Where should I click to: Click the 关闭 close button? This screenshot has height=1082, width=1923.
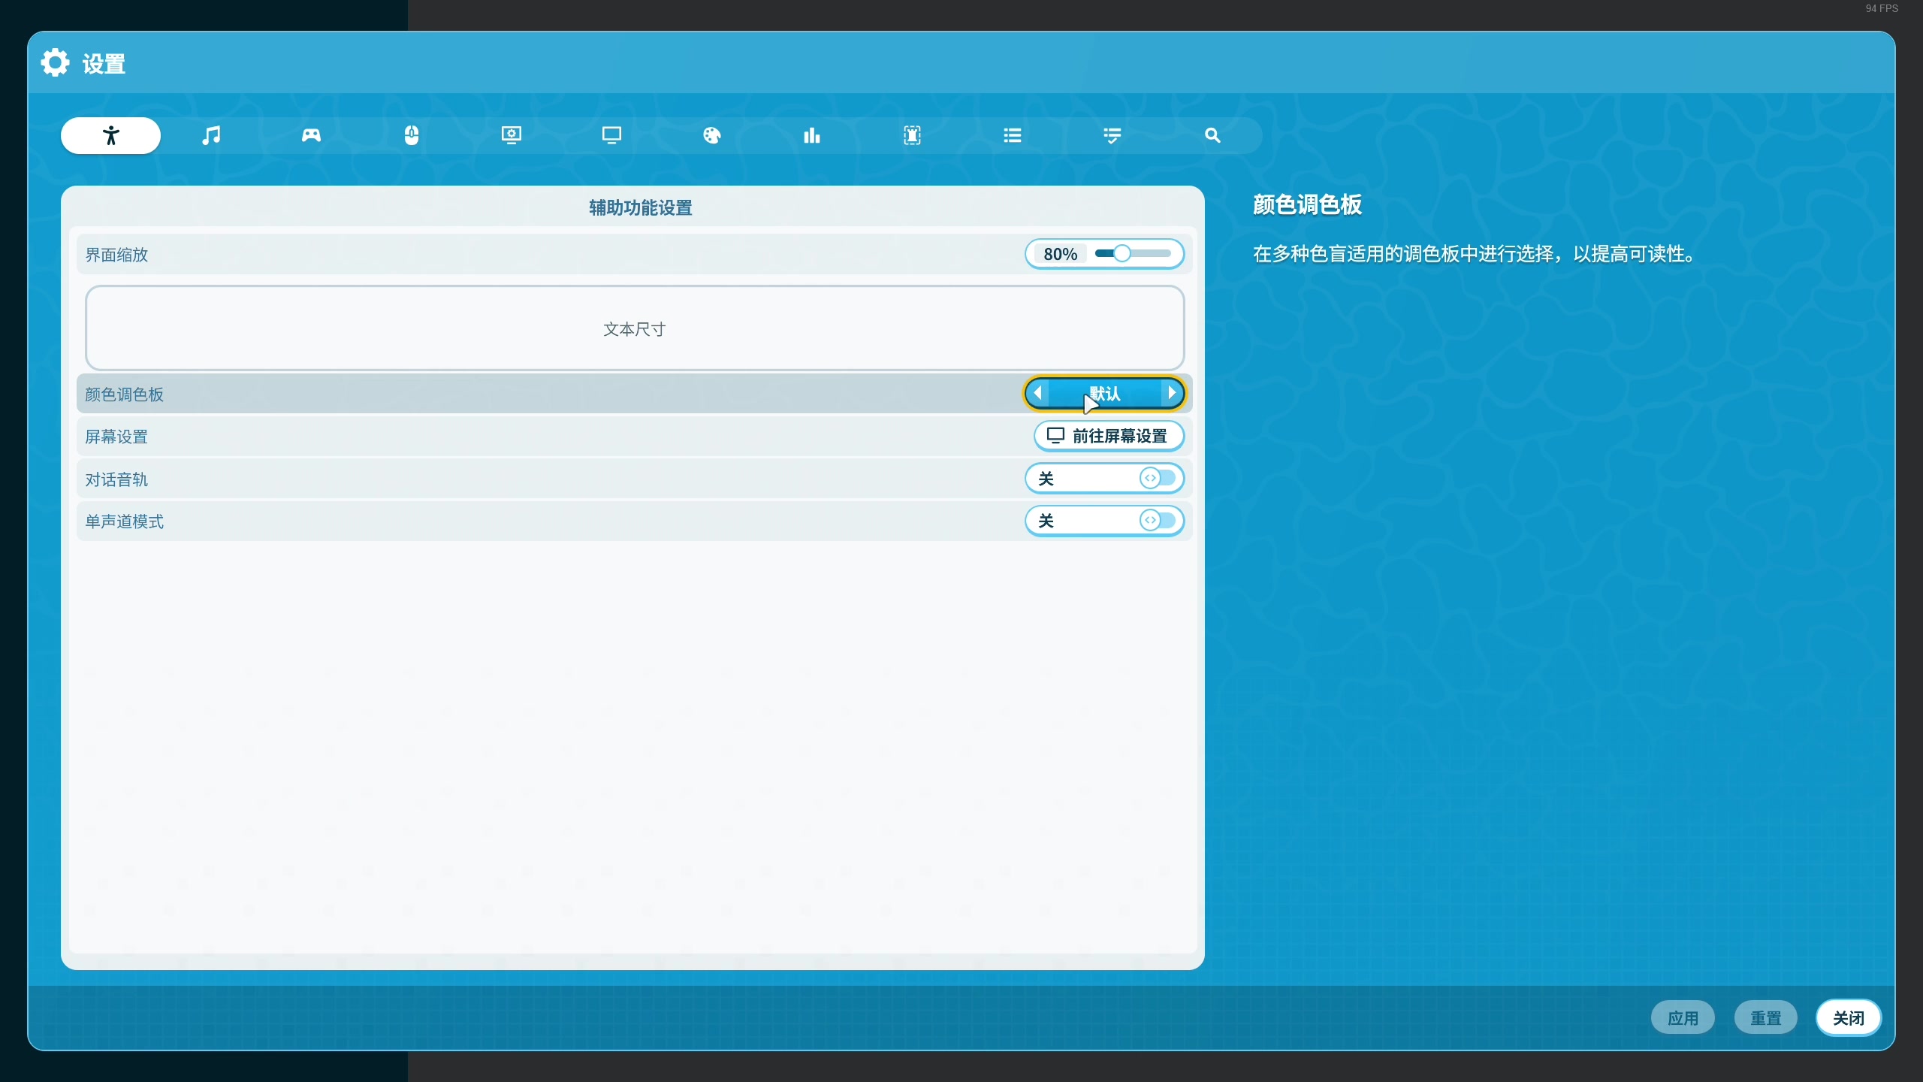tap(1848, 1018)
